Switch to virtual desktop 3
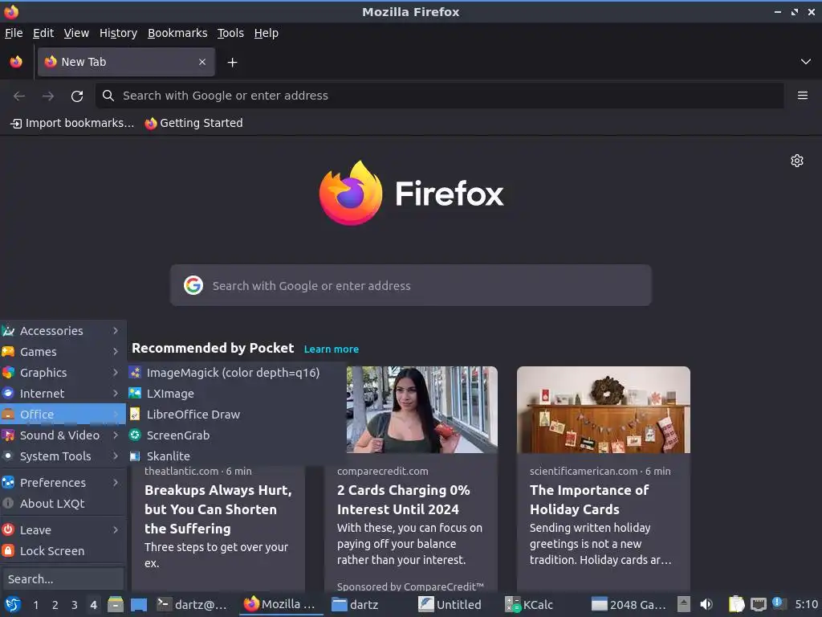The image size is (822, 617). [x=75, y=605]
